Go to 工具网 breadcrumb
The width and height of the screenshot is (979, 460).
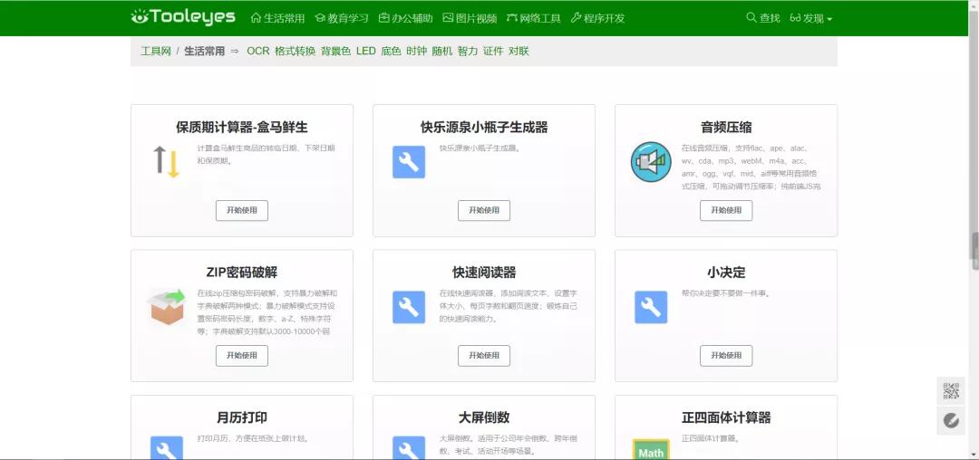(x=156, y=51)
